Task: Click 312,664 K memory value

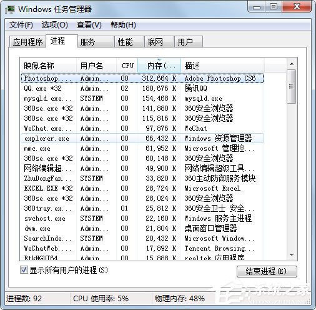Action: [159, 78]
